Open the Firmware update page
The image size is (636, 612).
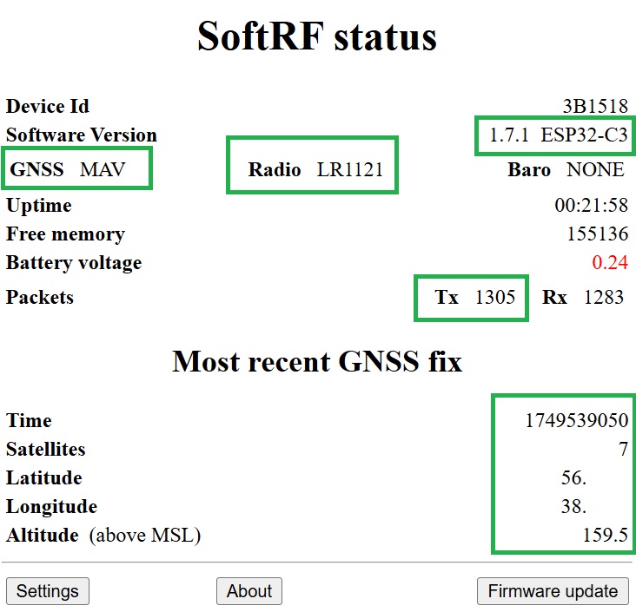pyautogui.click(x=553, y=590)
